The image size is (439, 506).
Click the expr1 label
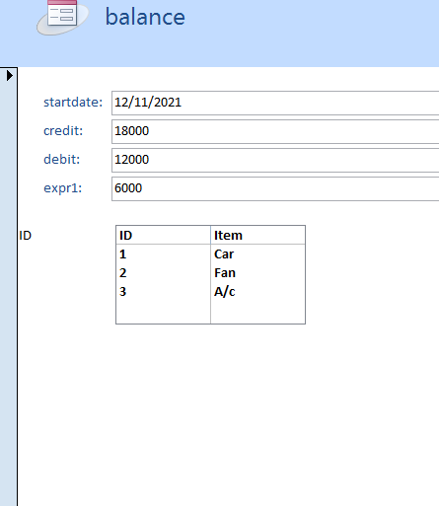62,188
